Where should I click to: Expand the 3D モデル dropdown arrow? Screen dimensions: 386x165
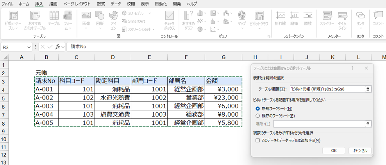tap(150, 13)
